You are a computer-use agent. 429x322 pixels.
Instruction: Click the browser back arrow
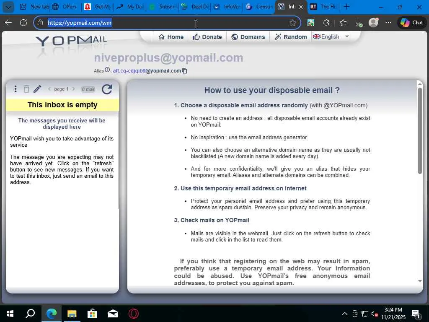click(8, 23)
